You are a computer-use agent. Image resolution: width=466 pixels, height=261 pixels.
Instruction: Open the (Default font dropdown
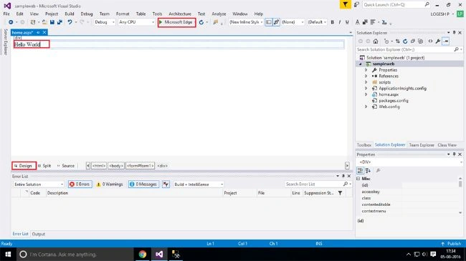coord(317,22)
